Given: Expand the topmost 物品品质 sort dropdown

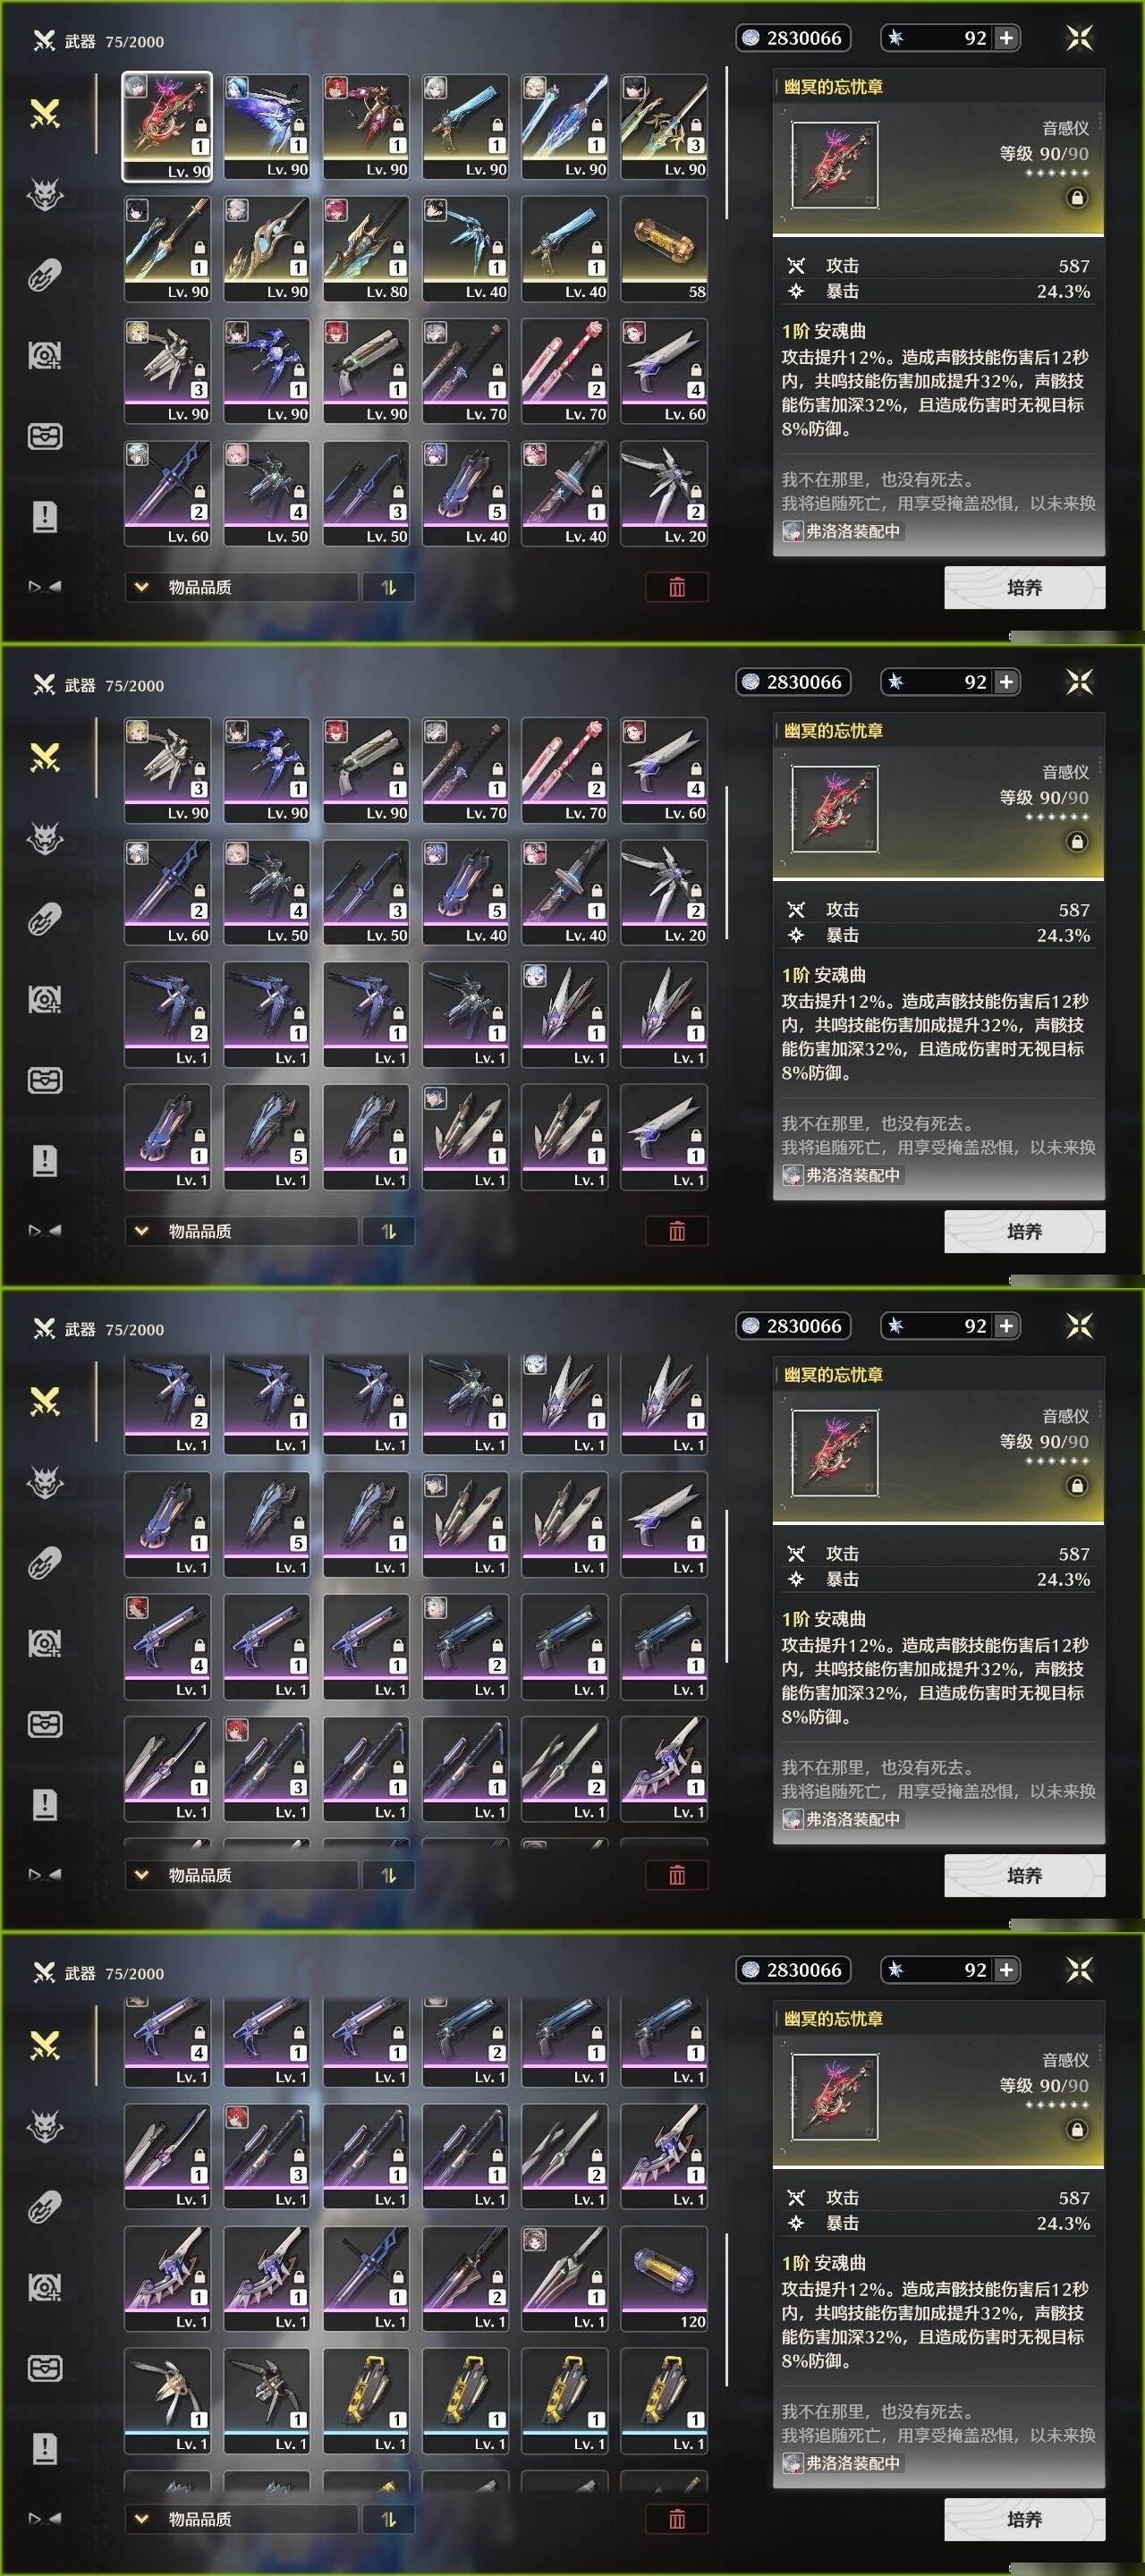Looking at the screenshot, I should 241,587.
